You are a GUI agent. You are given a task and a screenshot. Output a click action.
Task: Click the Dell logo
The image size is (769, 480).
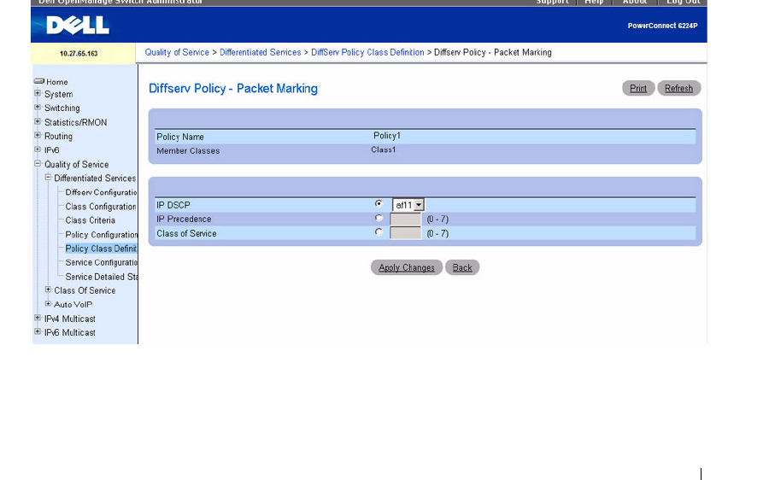pyautogui.click(x=78, y=25)
